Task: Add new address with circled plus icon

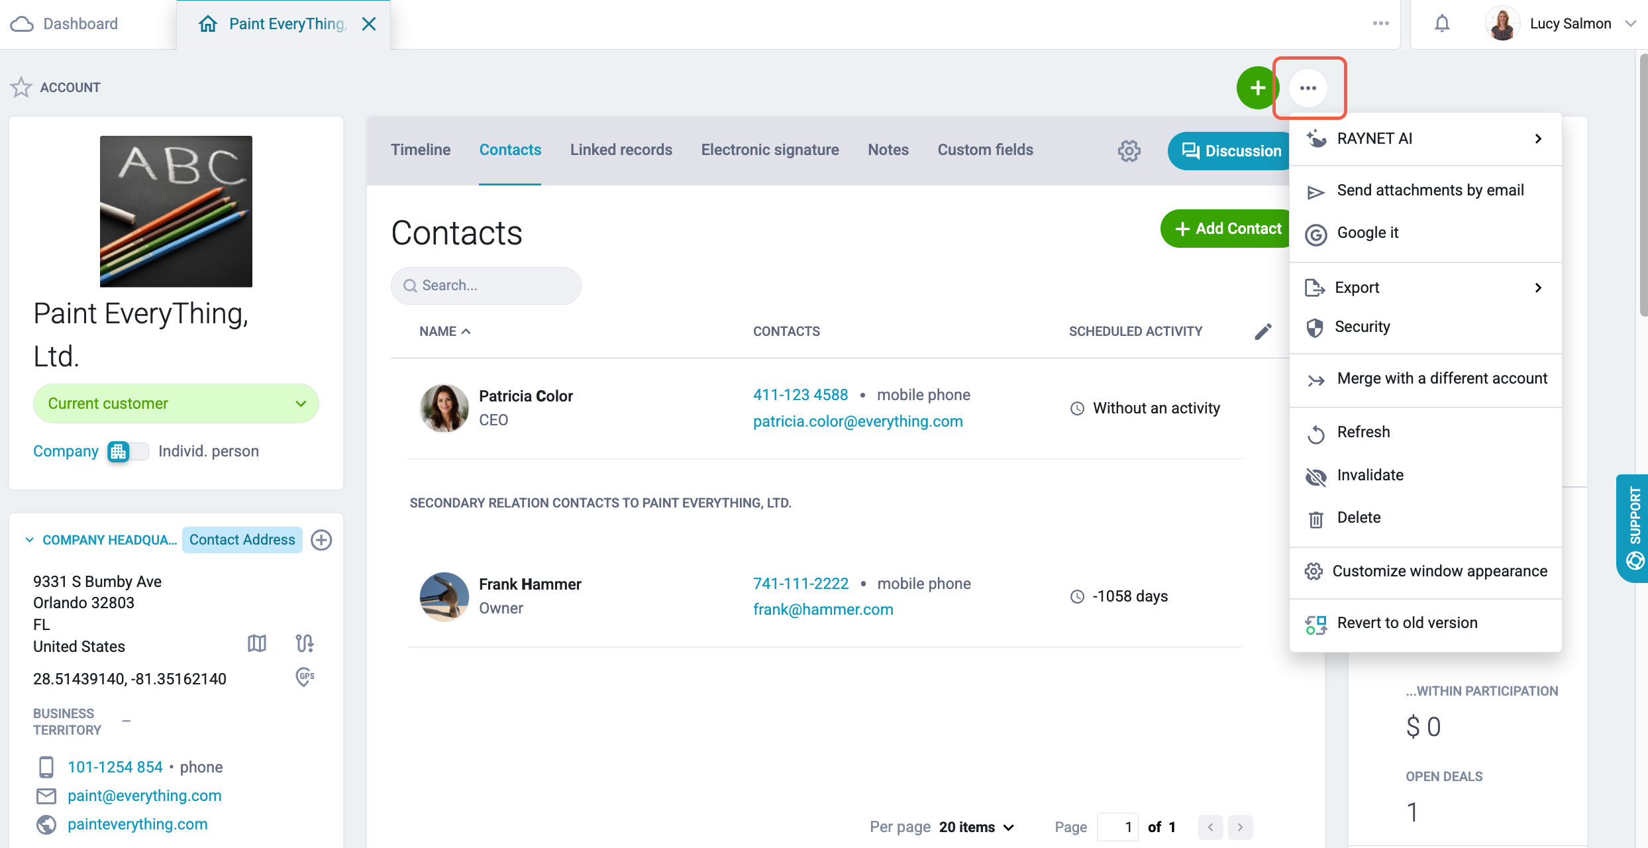Action: (321, 540)
